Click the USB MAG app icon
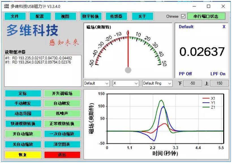The height and width of the screenshot is (163, 232). point(6,6)
